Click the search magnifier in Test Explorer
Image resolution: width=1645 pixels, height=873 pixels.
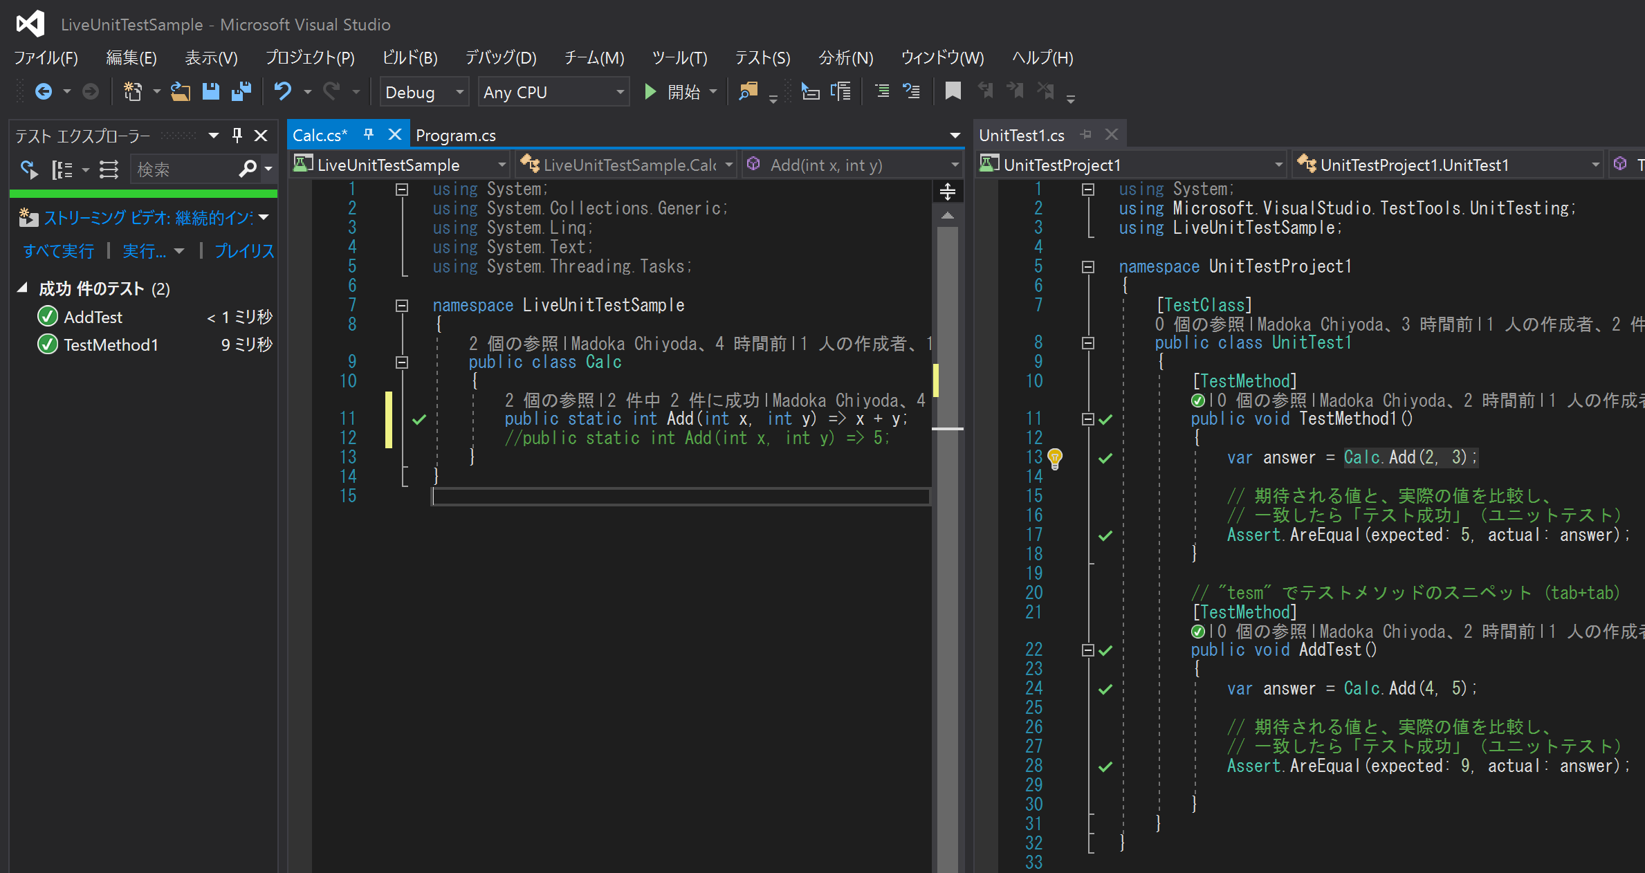[x=248, y=169]
